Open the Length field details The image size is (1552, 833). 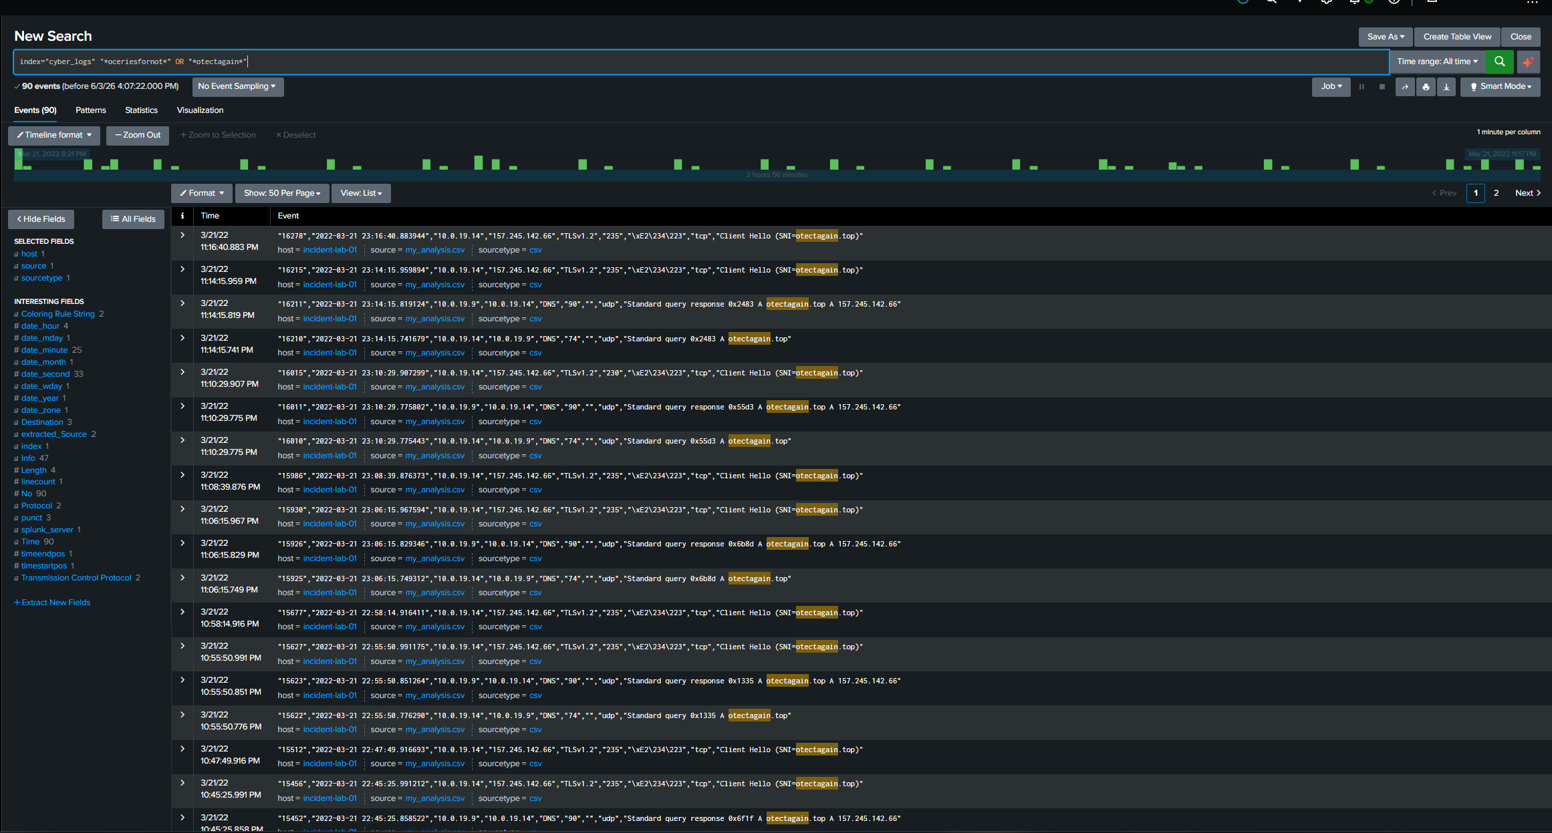click(x=33, y=470)
